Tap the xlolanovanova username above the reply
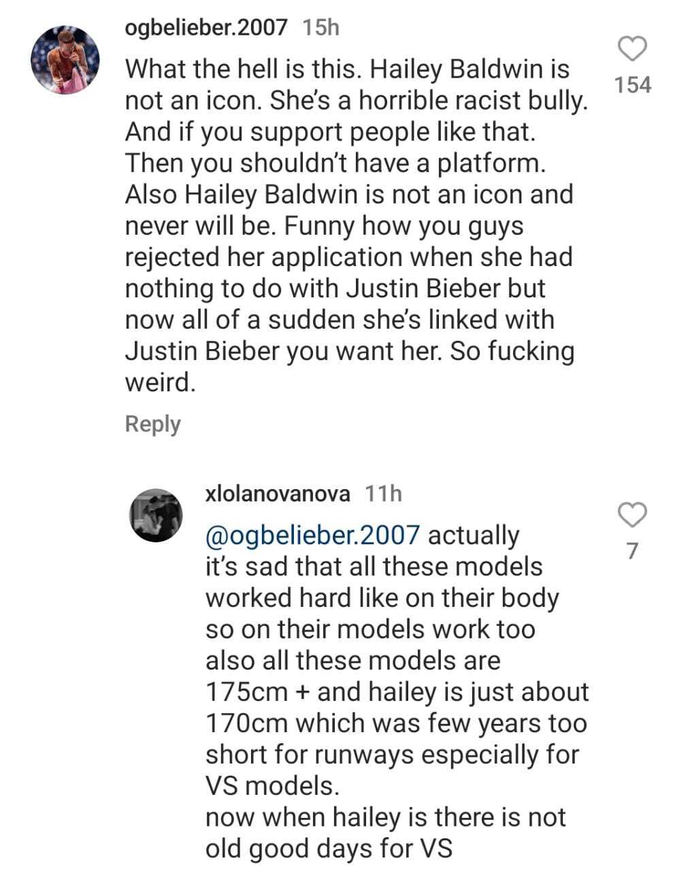Screen dimensions: 690x871 pos(278,493)
